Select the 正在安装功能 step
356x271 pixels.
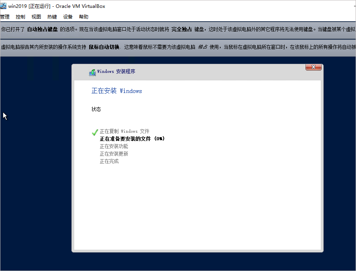(x=114, y=147)
